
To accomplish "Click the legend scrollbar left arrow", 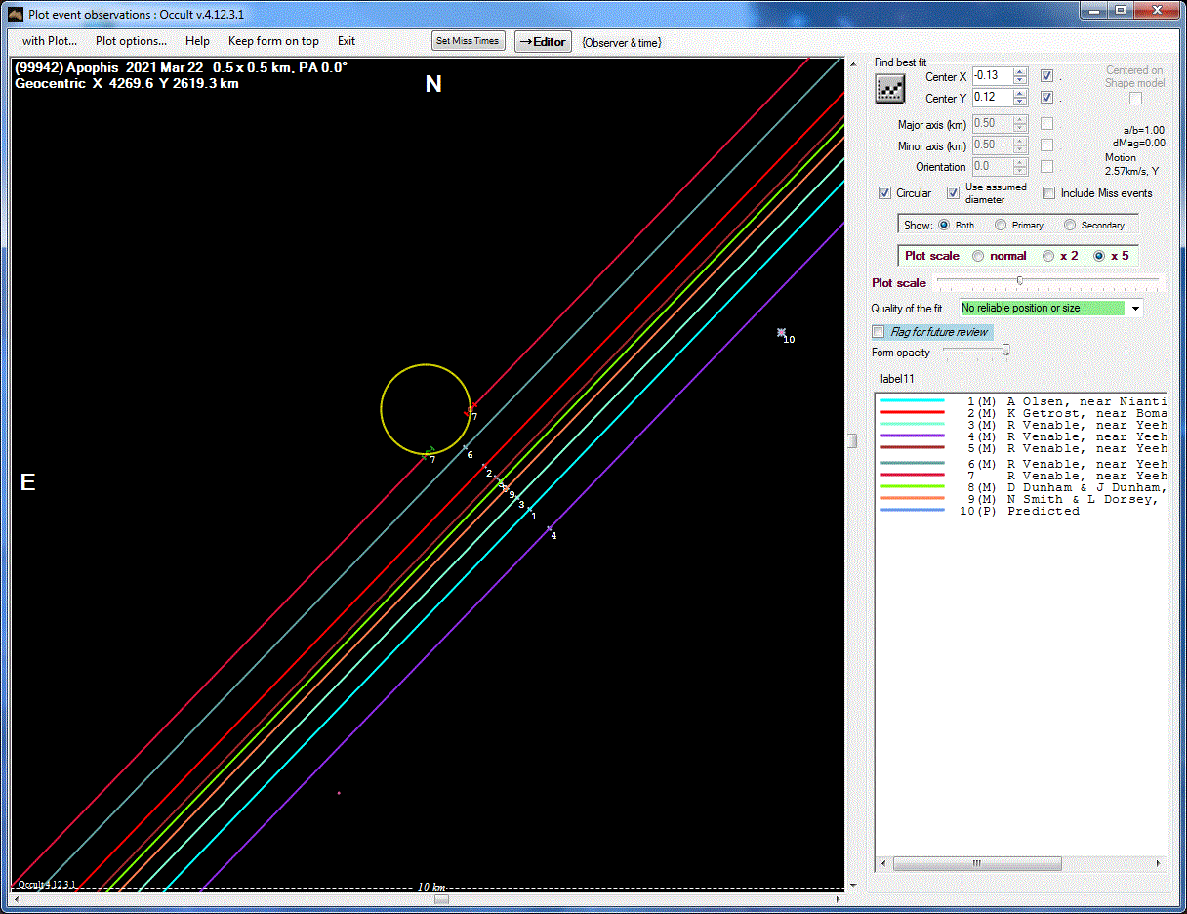I will tap(883, 863).
